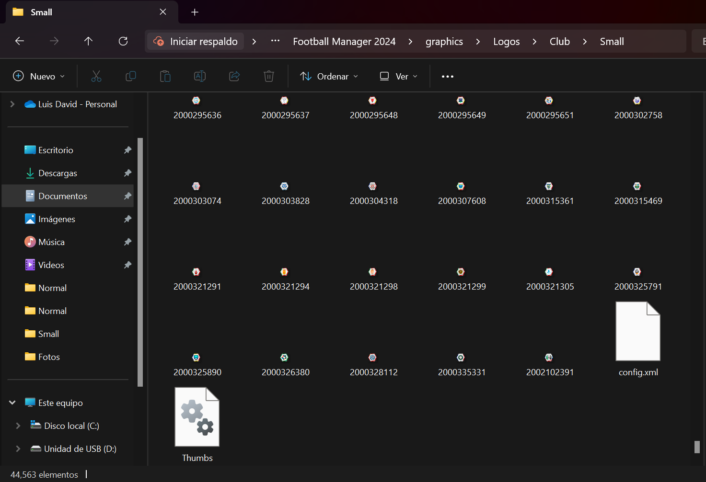
Task: Click the Copy icon in toolbar
Action: tap(131, 76)
